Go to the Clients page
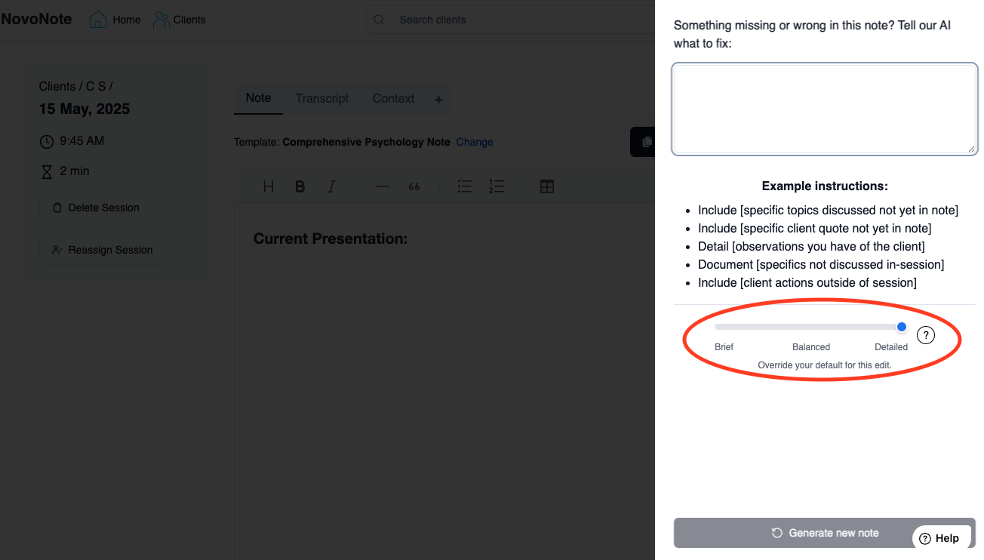This screenshot has height=560, width=984. tap(180, 20)
